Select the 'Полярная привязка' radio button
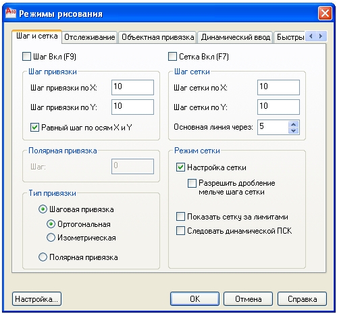The height and width of the screenshot is (314, 337). 43,257
